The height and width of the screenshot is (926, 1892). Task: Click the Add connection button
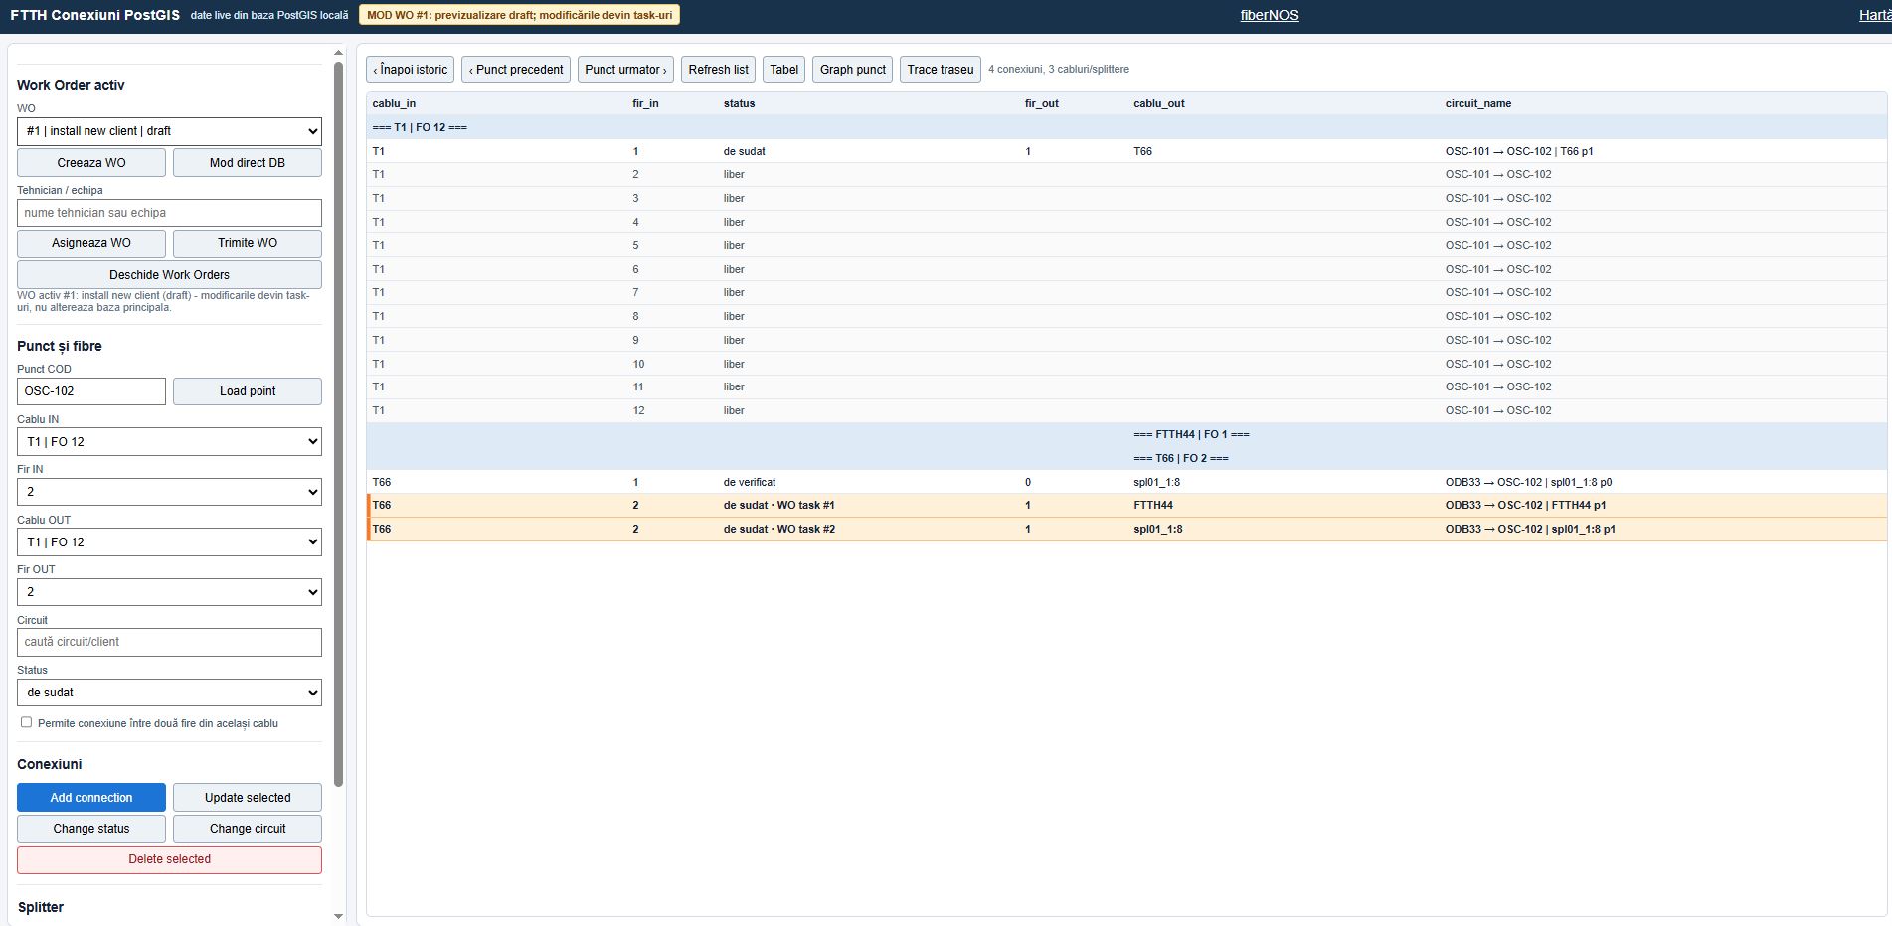[x=91, y=798]
